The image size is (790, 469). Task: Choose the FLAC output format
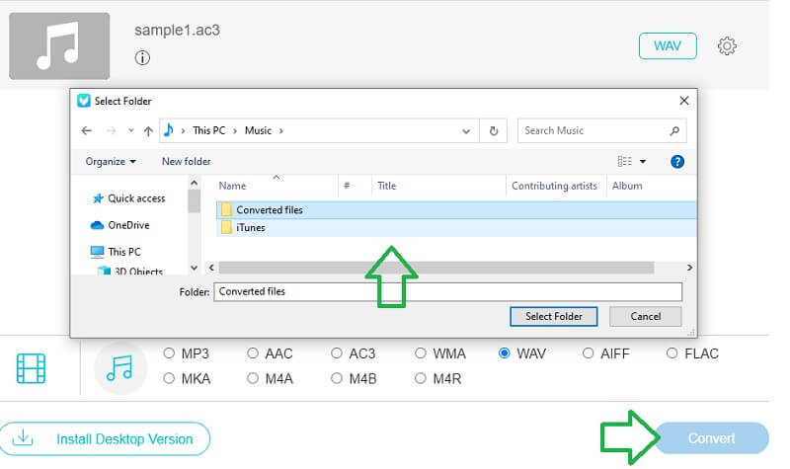(672, 353)
